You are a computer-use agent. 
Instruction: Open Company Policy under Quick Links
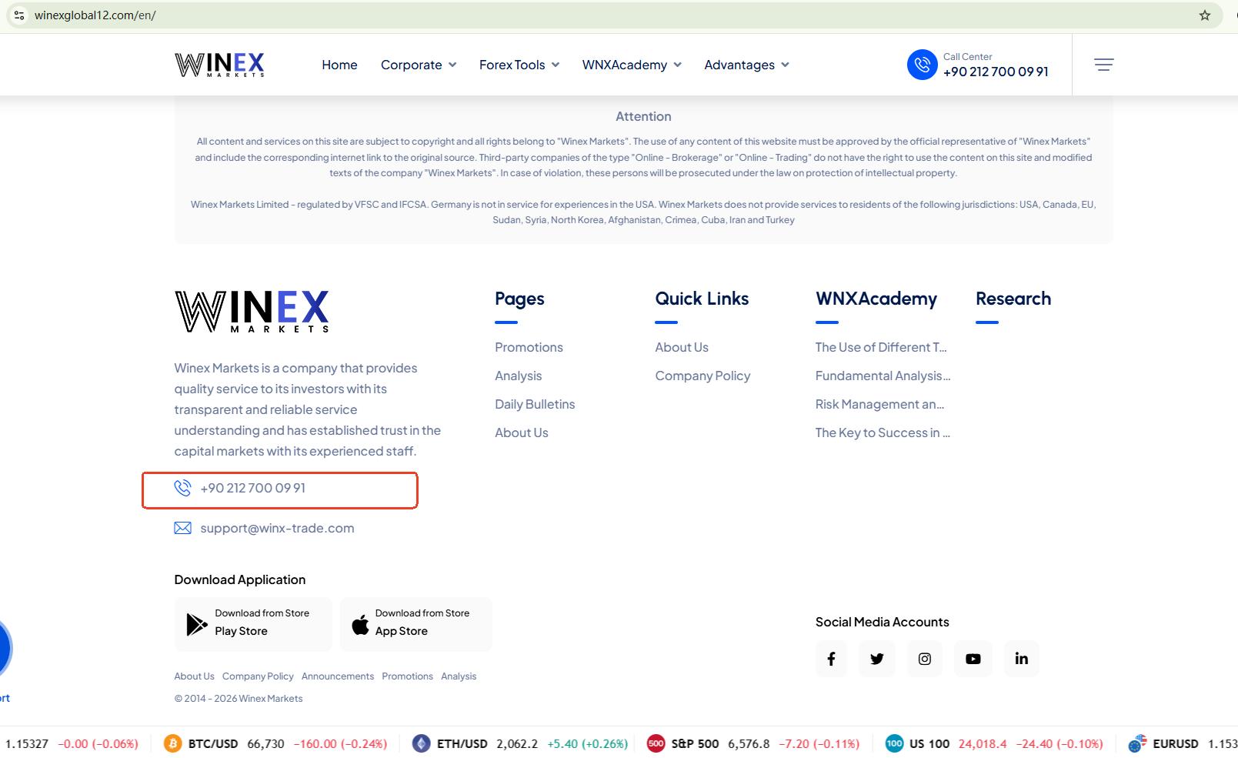click(x=702, y=376)
